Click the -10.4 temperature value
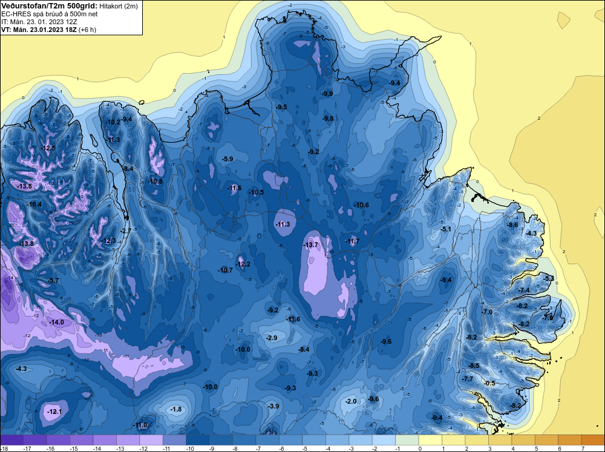This screenshot has width=605, height=452. coord(34,204)
